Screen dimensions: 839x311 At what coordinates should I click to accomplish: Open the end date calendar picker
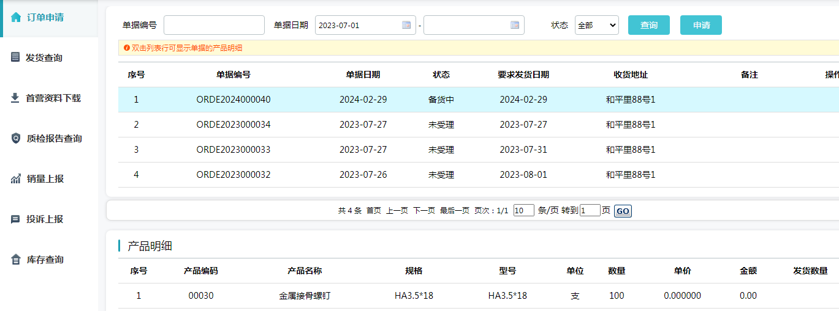515,25
